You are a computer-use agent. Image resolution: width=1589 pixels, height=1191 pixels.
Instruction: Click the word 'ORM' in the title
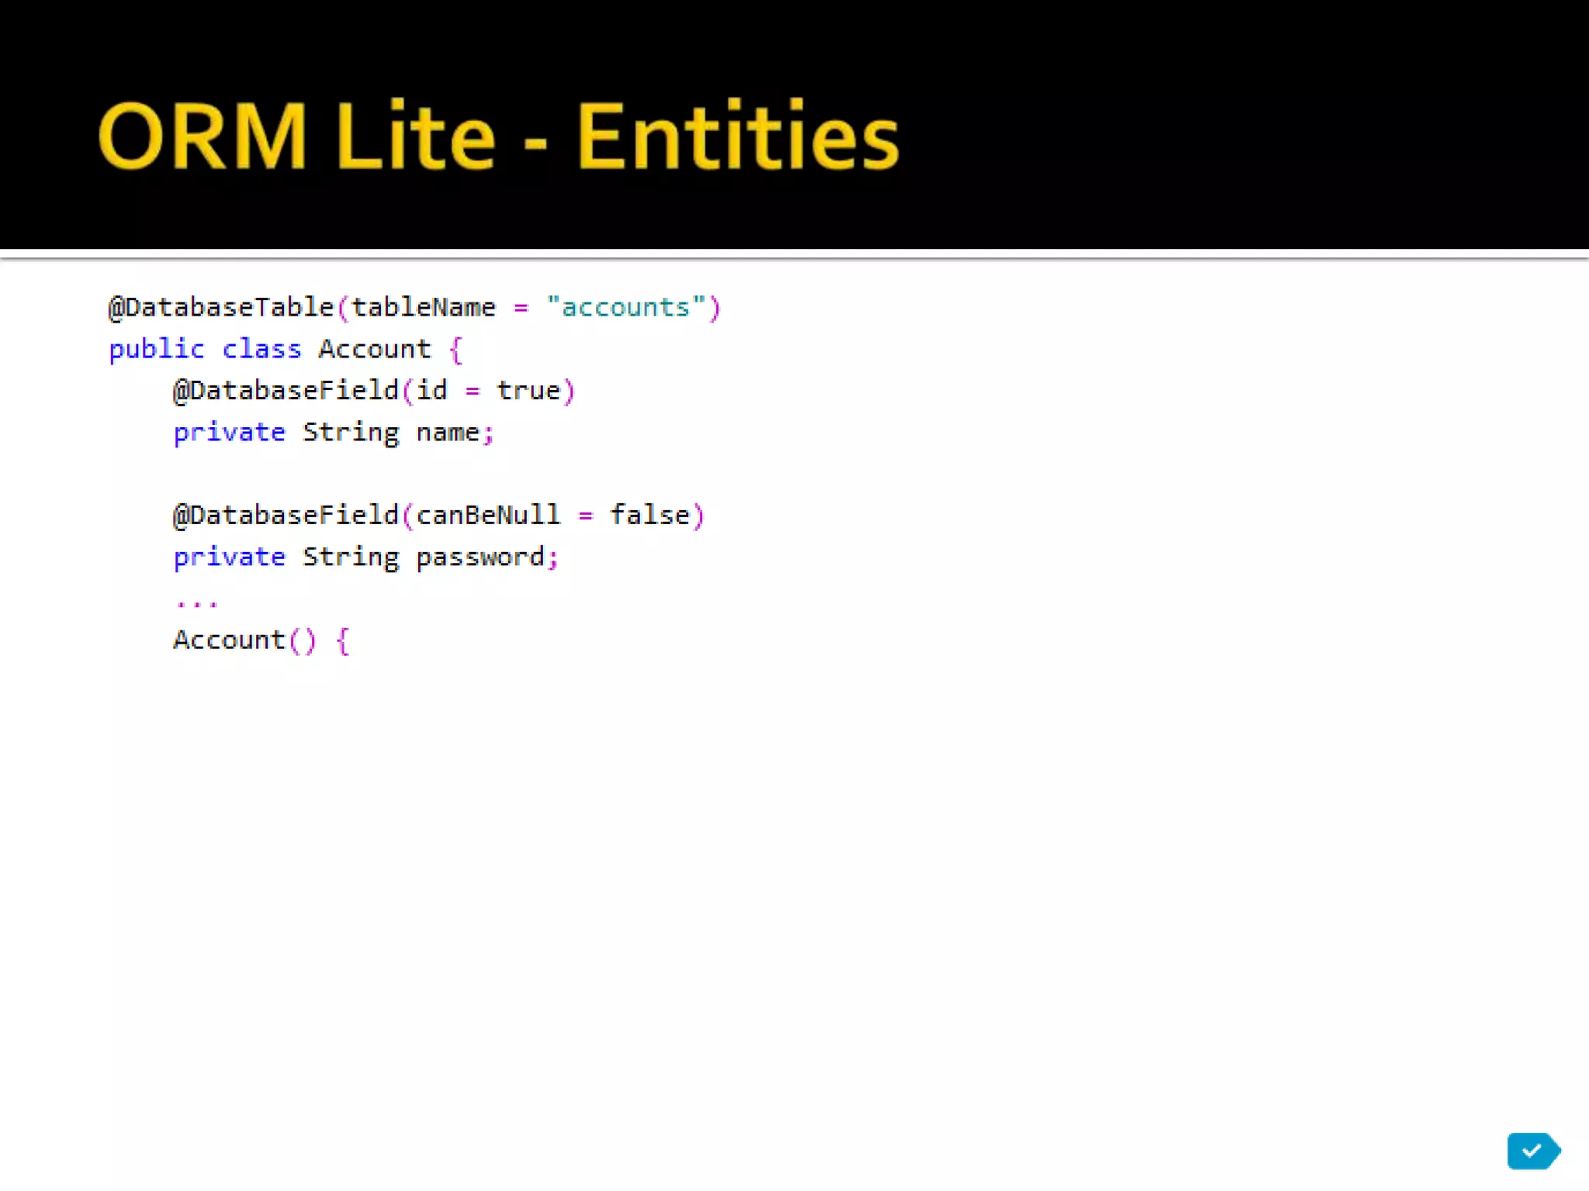[203, 136]
